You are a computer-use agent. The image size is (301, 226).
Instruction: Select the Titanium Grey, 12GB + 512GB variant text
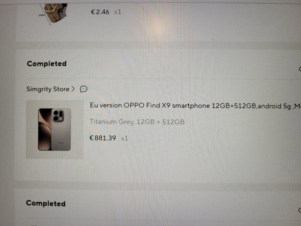137,122
